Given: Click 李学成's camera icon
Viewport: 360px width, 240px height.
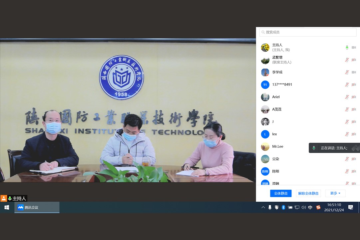Looking at the screenshot, I should click(x=354, y=72).
